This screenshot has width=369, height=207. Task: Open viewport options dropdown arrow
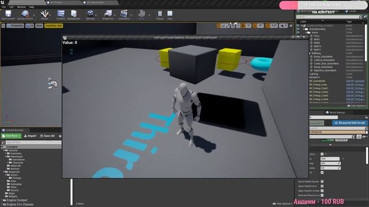[3, 25]
